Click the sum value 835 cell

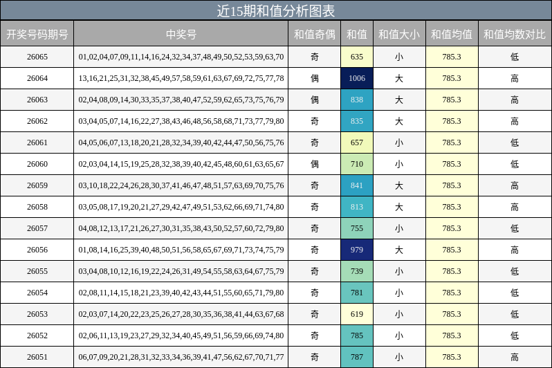coord(357,121)
